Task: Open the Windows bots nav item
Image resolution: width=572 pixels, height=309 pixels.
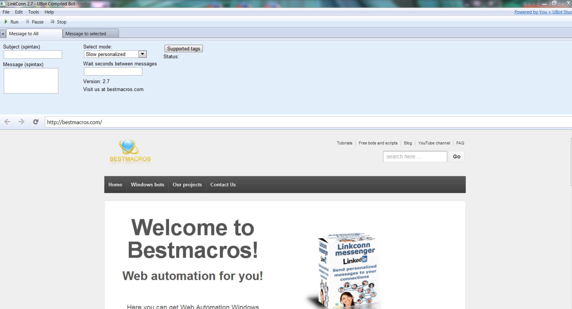Action: click(148, 185)
